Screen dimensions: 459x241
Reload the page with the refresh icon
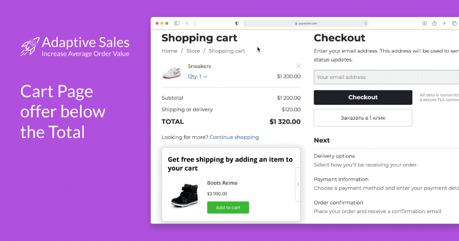point(366,23)
